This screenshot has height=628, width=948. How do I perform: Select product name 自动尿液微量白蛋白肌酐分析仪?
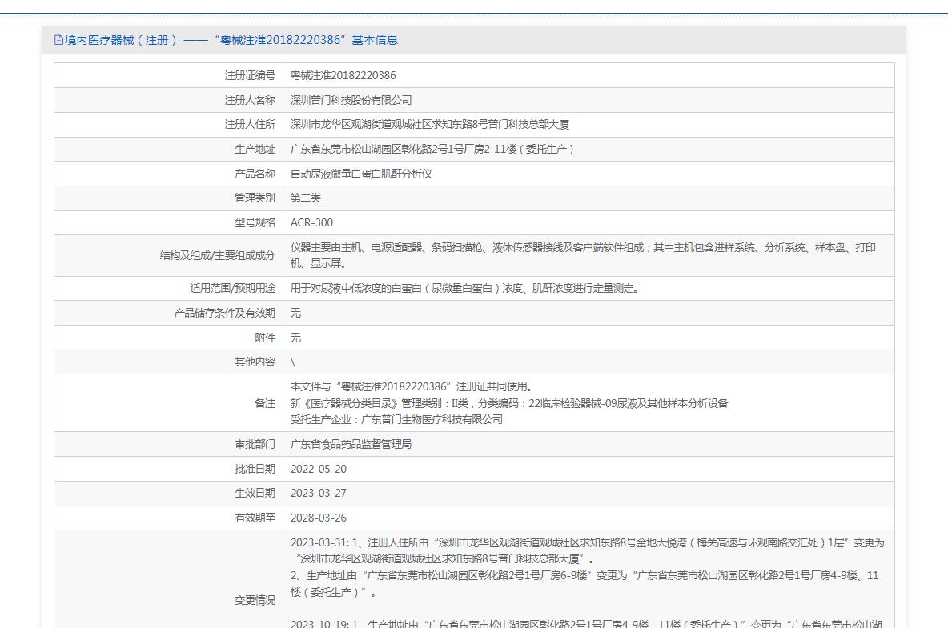360,174
